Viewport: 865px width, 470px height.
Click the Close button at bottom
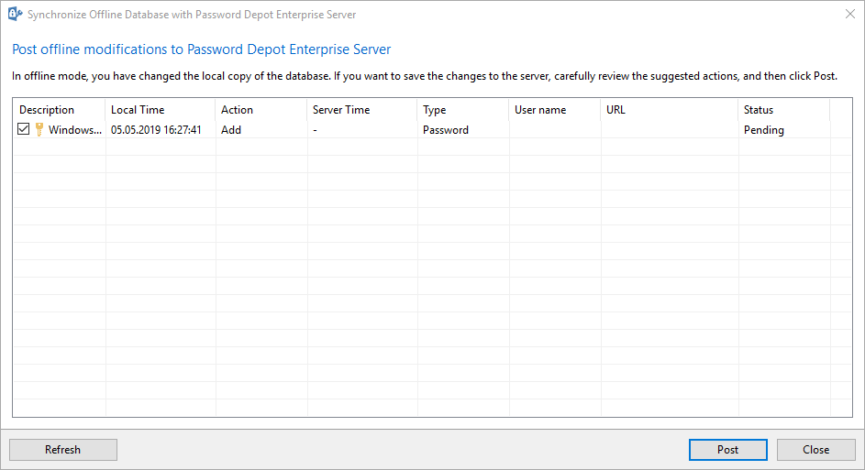point(815,450)
